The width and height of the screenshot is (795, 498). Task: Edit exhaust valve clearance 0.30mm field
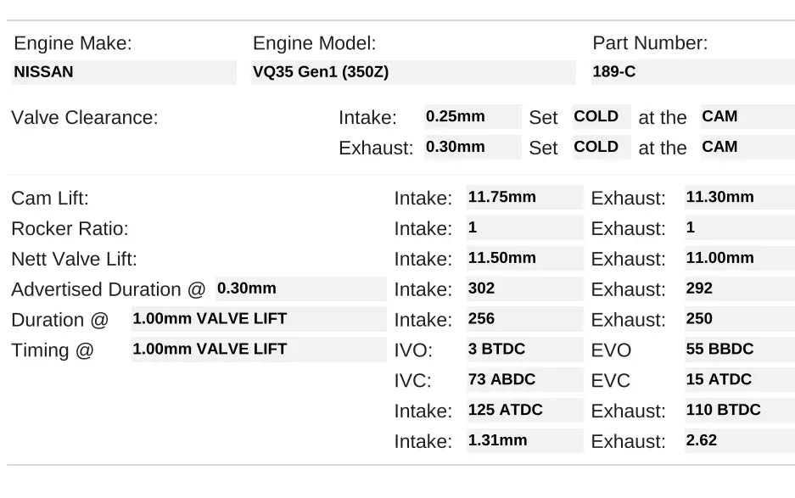click(x=473, y=147)
